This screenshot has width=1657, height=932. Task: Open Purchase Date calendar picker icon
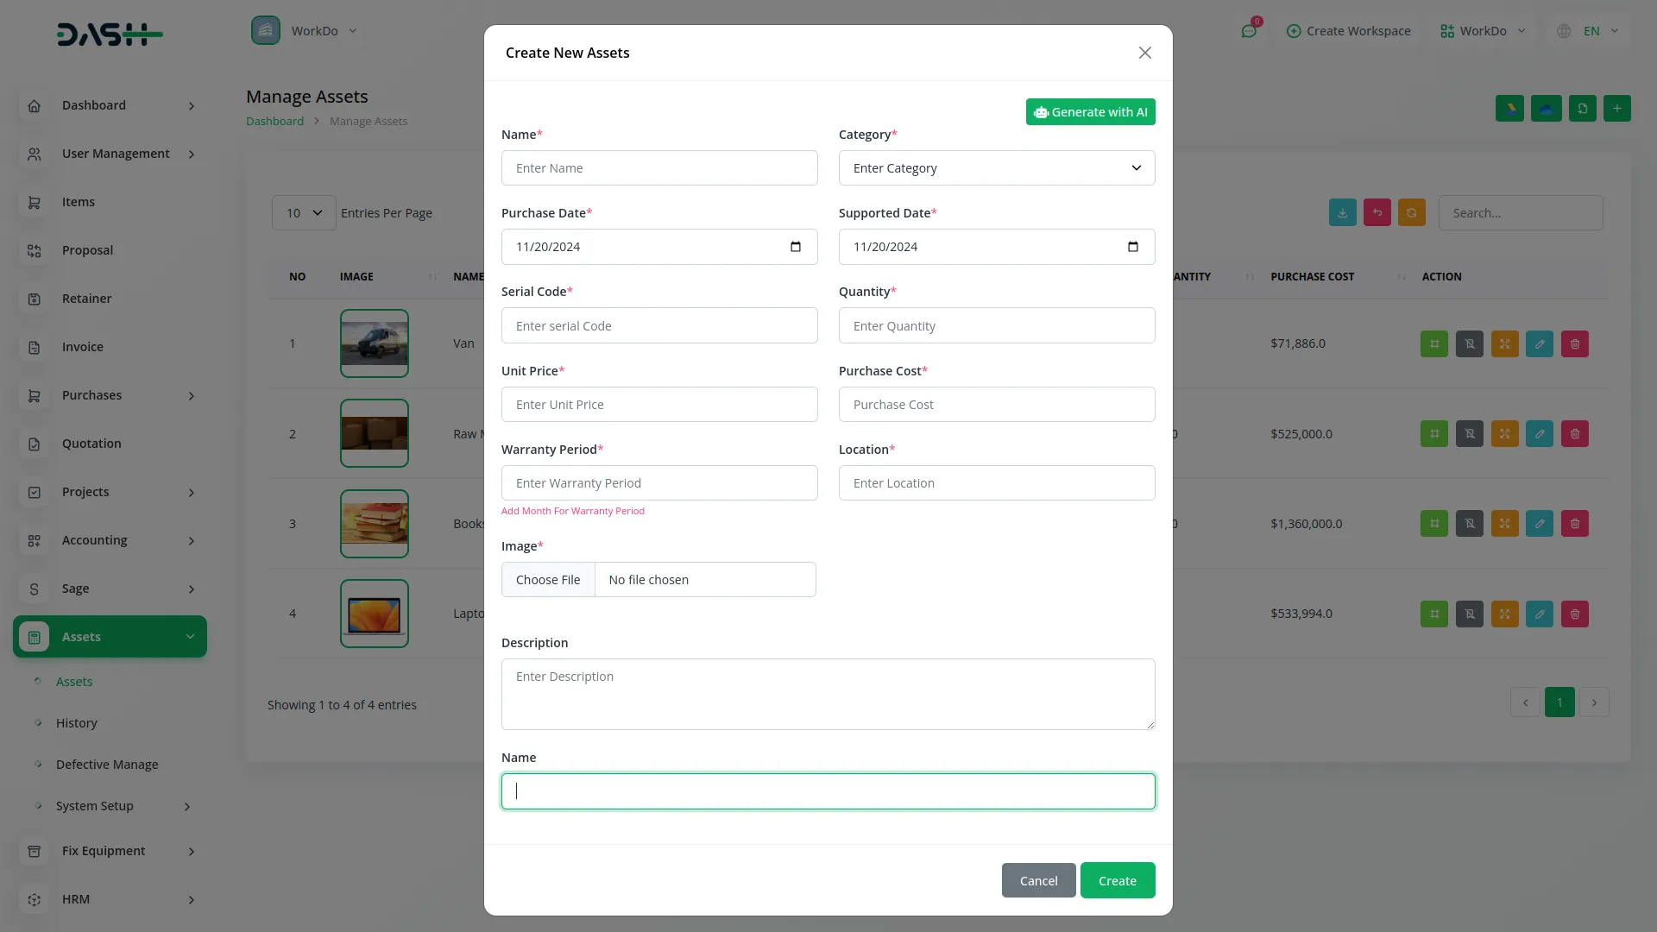[x=795, y=247]
